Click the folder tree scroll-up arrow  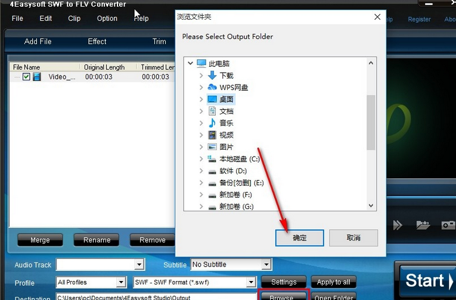click(x=371, y=62)
